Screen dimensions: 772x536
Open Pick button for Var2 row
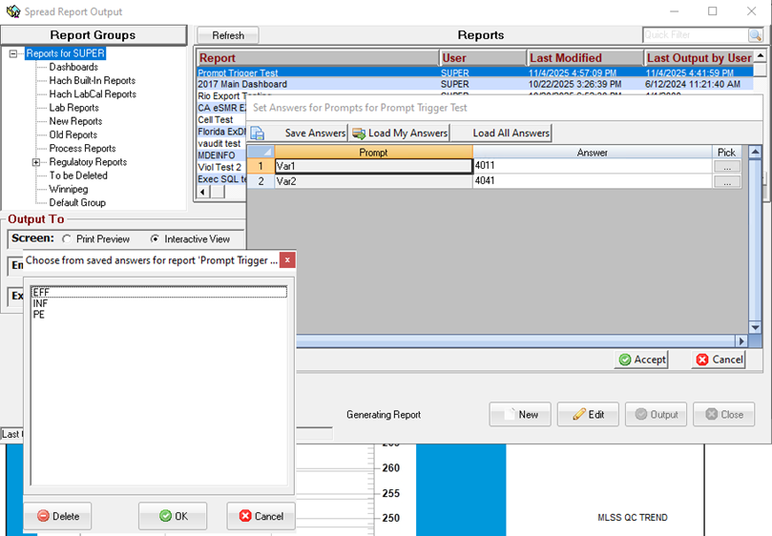coord(726,181)
